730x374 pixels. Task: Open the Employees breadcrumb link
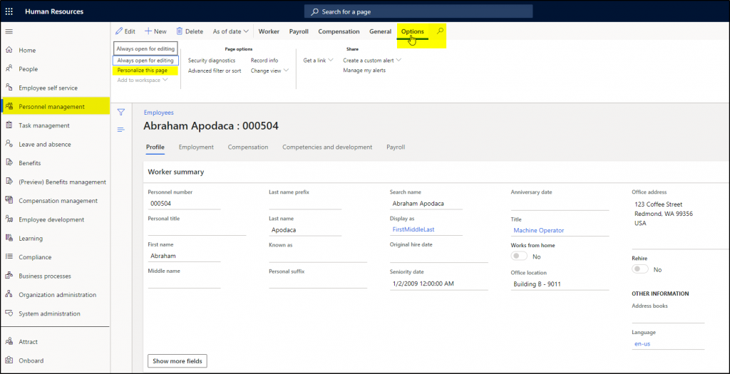click(x=158, y=113)
